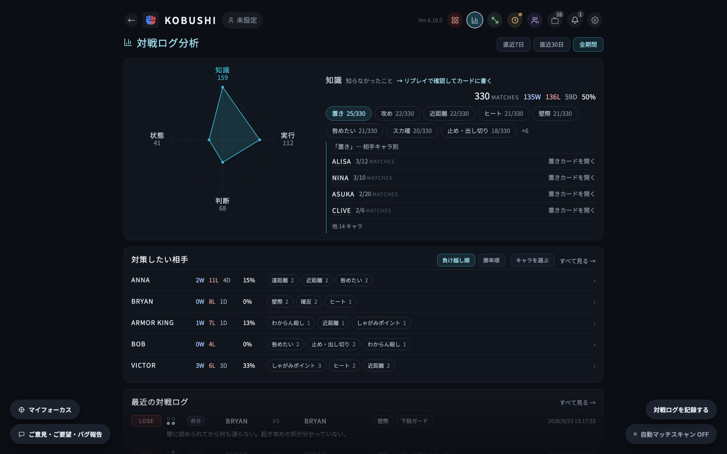
Task: Click すべて見る in 最近の対戦ログ section
Action: [x=578, y=403]
